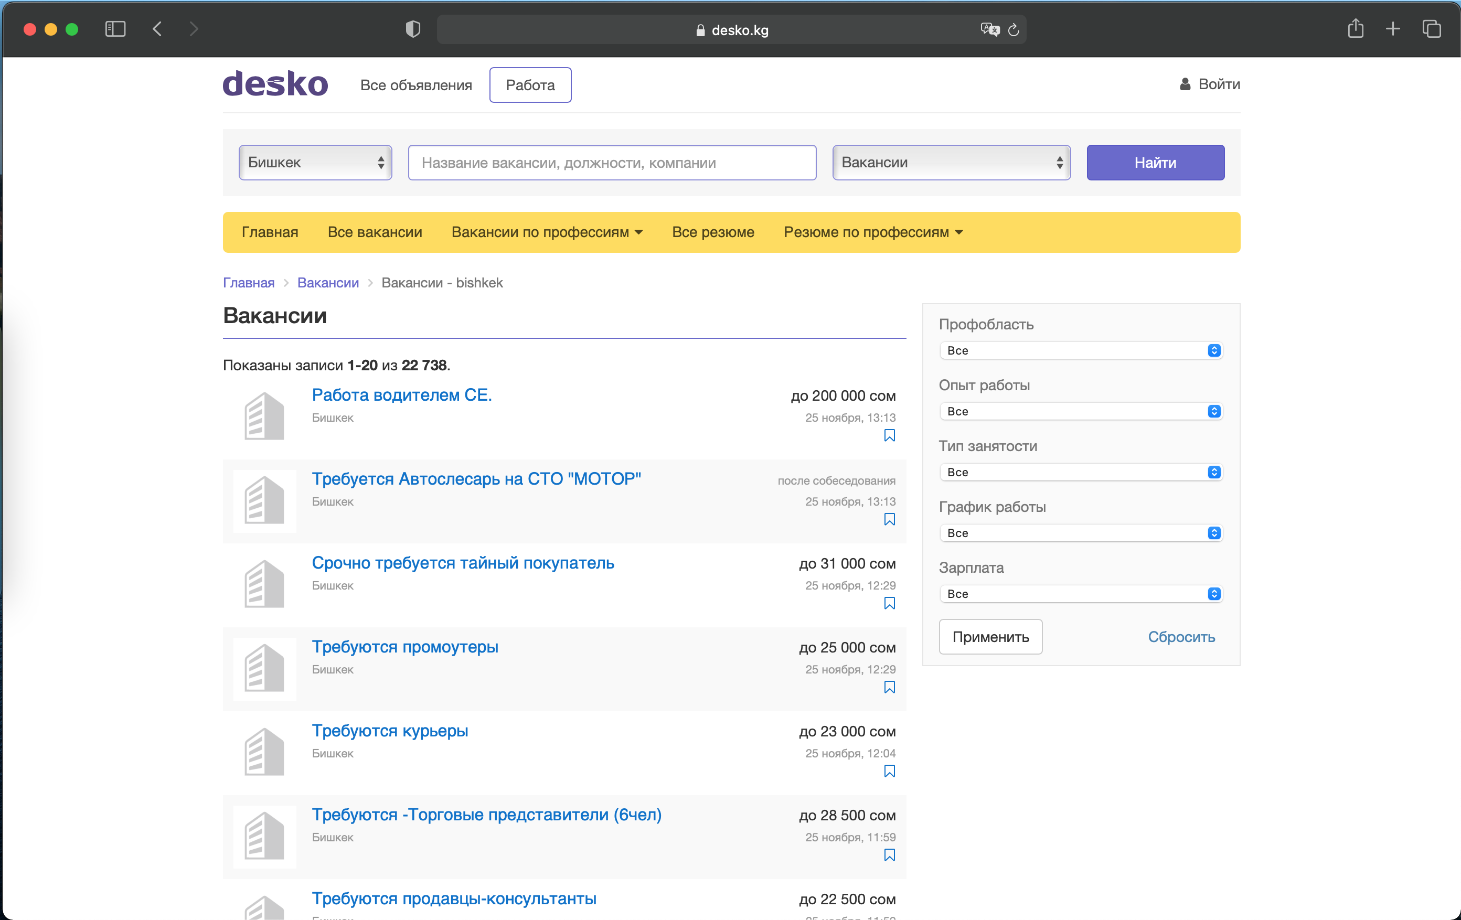Screen dimensions: 1461x920
Task: Click the после собеседования salary note
Action: [x=837, y=481]
